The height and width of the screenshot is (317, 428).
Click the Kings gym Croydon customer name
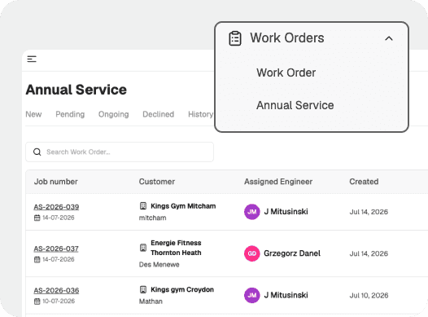(x=182, y=289)
